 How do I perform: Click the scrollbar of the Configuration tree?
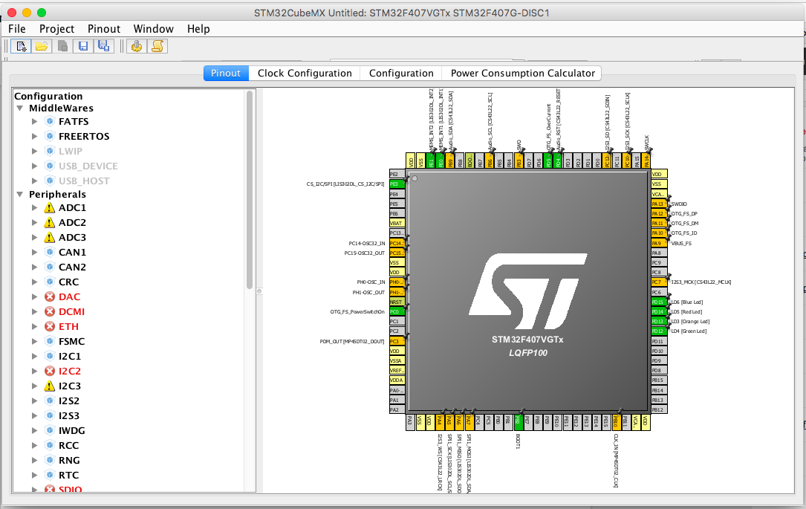[x=250, y=189]
